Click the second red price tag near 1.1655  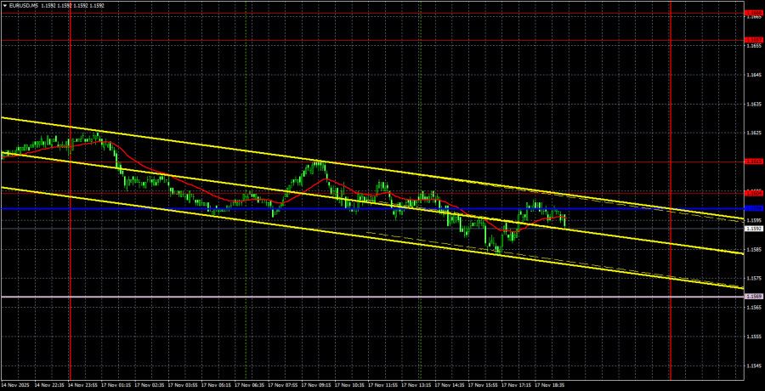[x=753, y=39]
